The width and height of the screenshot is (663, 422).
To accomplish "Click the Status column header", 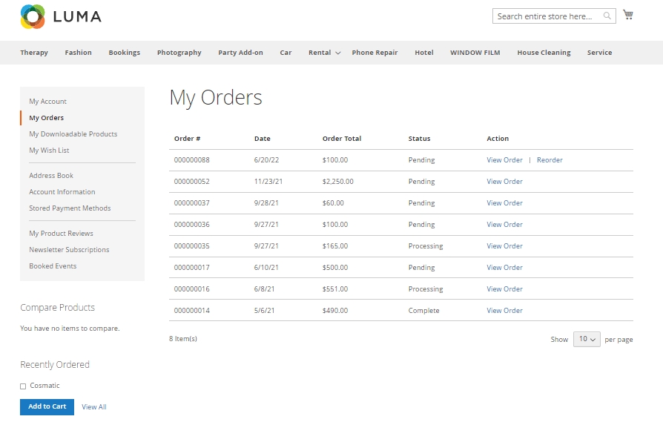I will [420, 139].
